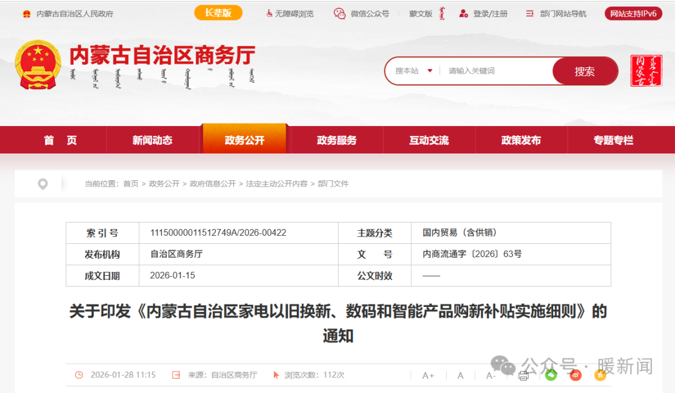Click the location pin breadcrumb icon
675x393 pixels.
(42, 184)
